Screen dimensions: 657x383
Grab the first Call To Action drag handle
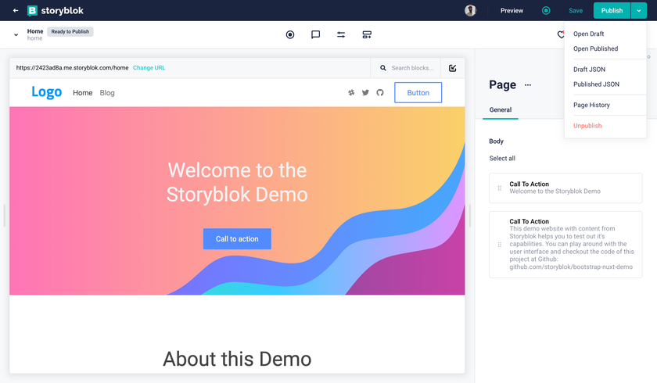click(500, 188)
